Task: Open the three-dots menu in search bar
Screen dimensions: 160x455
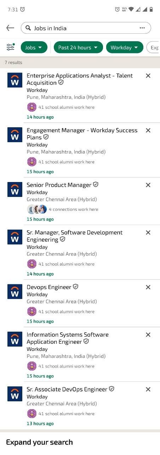Action: 142,28
